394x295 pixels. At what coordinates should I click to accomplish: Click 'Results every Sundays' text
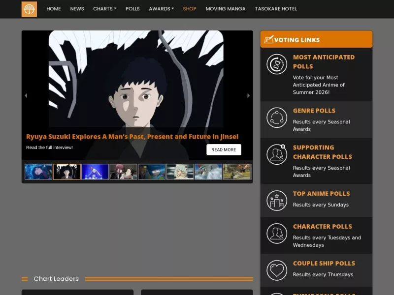click(321, 205)
